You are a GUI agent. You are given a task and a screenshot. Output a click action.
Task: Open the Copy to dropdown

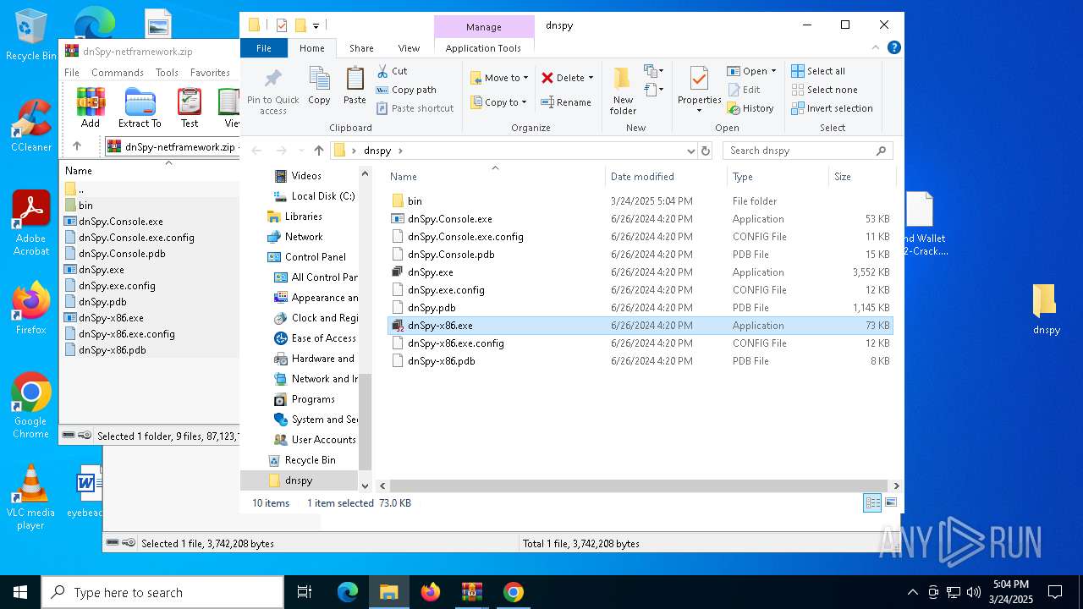pos(498,102)
